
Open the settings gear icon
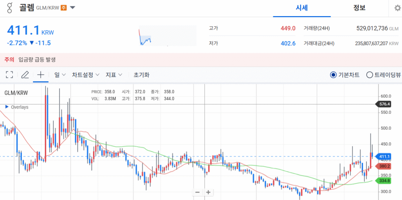[x=397, y=8]
